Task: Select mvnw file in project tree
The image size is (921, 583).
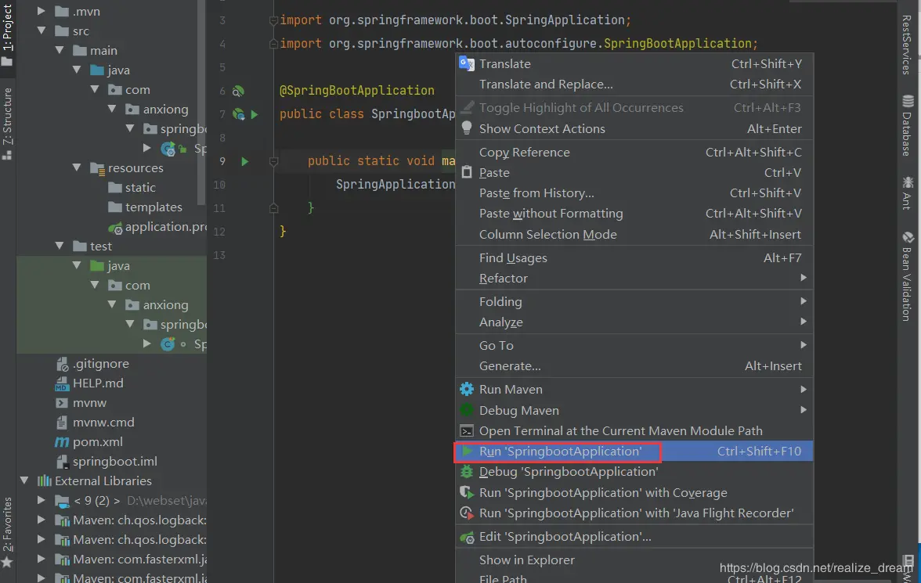Action: 81,403
